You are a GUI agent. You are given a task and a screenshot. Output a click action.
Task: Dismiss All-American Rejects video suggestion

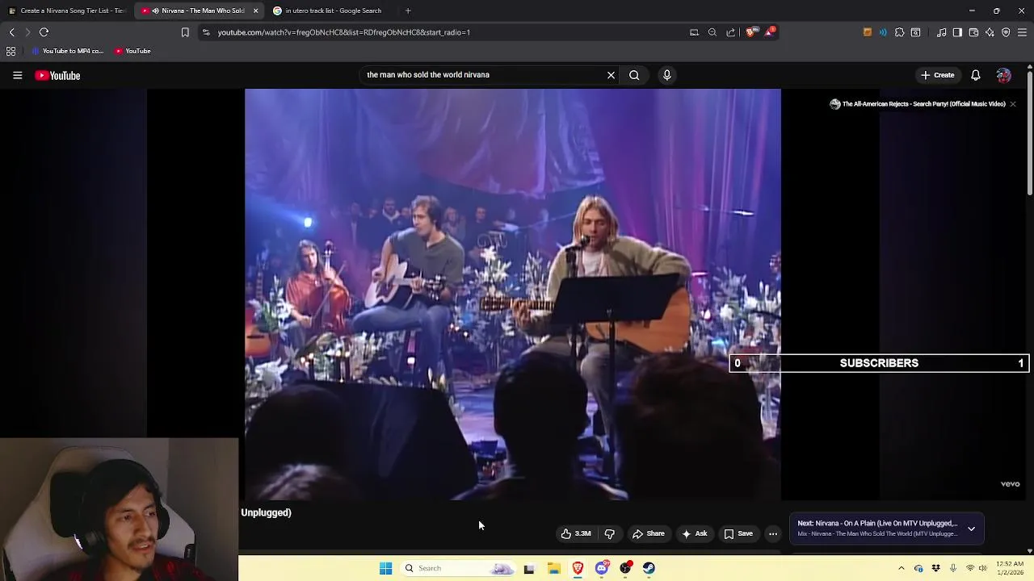pos(1012,104)
